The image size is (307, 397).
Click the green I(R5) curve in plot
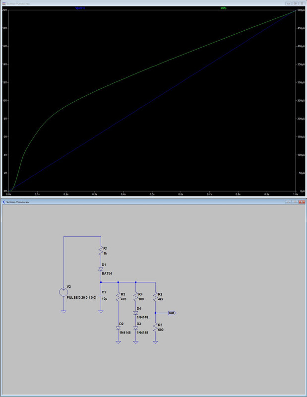pyautogui.click(x=152, y=67)
